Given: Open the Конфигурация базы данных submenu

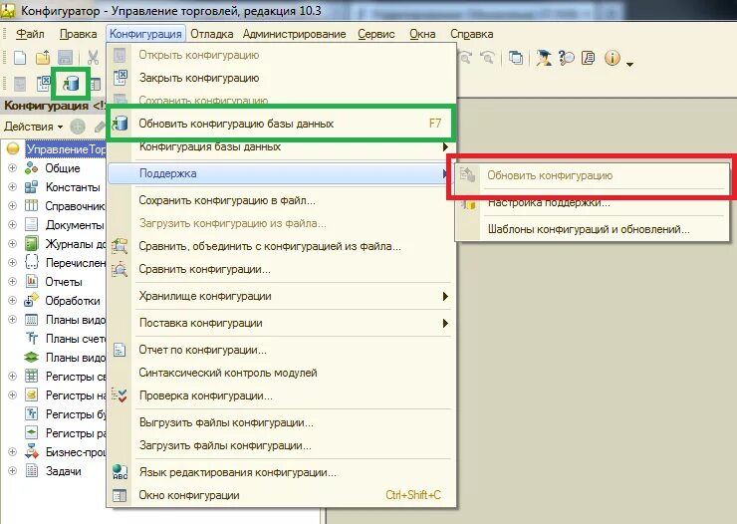Looking at the screenshot, I should pos(281,146).
